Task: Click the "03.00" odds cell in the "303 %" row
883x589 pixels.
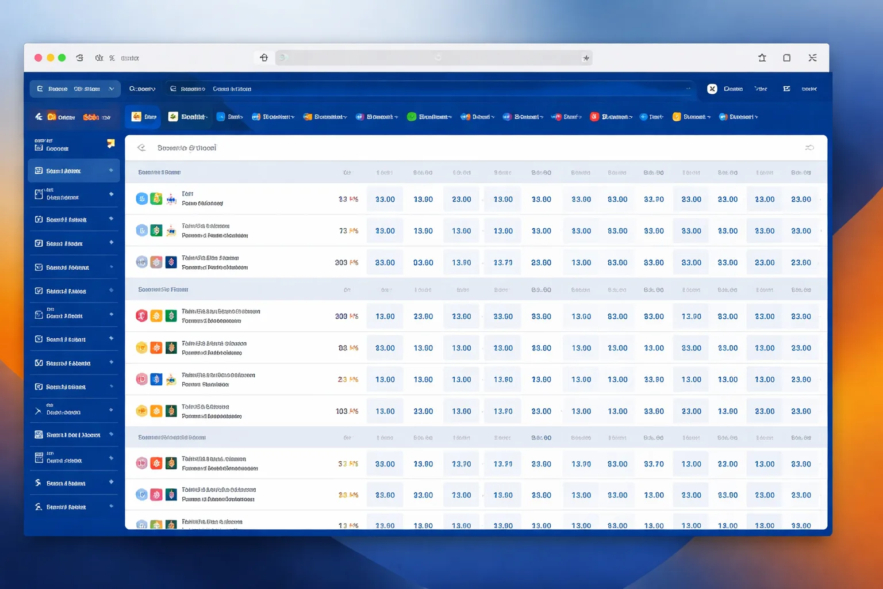Action: click(x=423, y=262)
